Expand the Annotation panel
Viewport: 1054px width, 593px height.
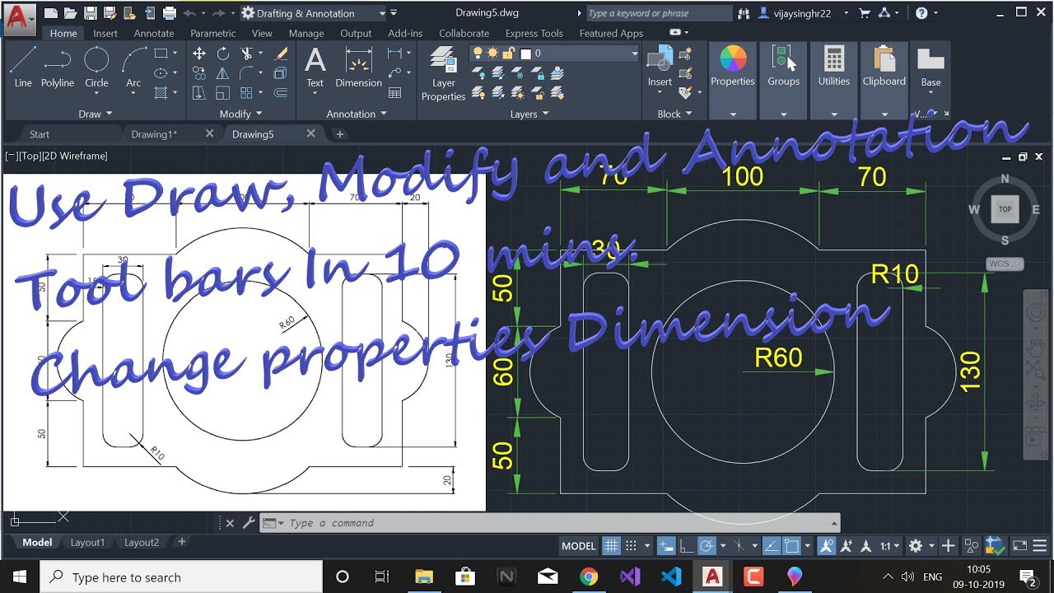(x=356, y=114)
